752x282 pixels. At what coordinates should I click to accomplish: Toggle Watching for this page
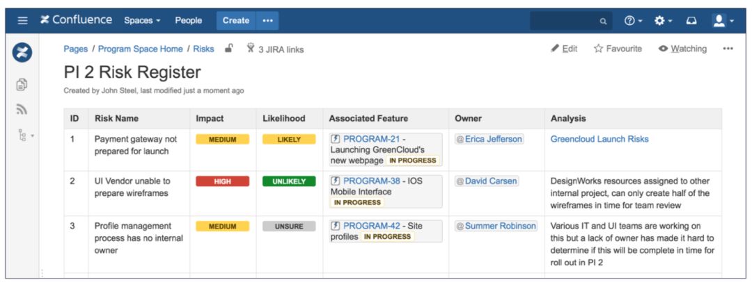[x=683, y=49]
